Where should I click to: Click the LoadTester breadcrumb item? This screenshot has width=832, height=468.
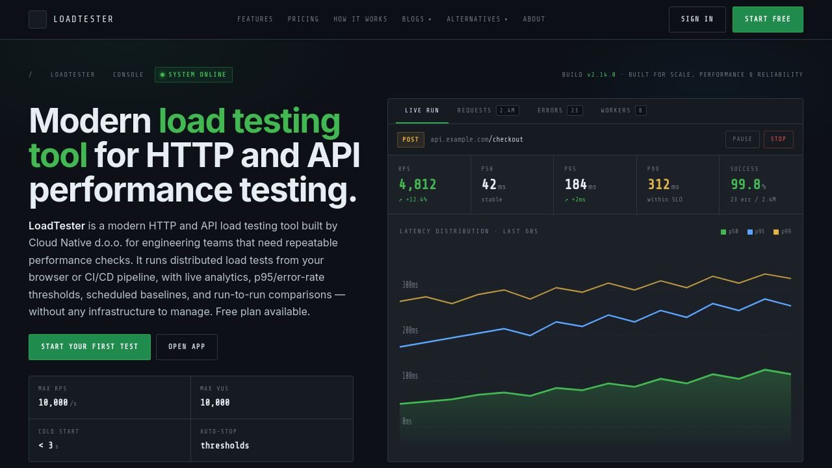click(x=73, y=75)
